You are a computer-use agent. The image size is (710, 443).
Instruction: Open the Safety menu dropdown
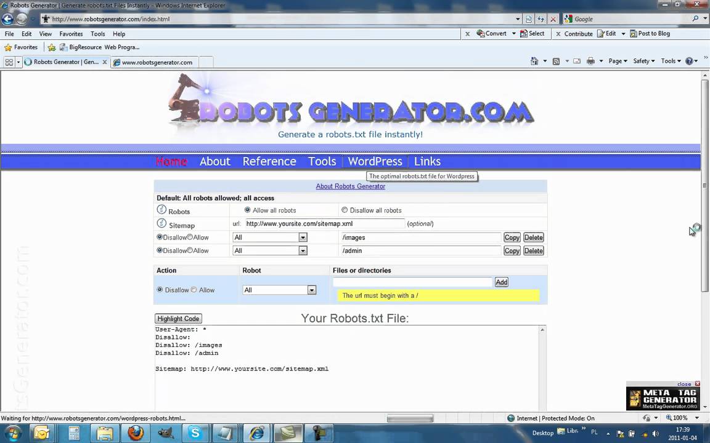(x=643, y=61)
